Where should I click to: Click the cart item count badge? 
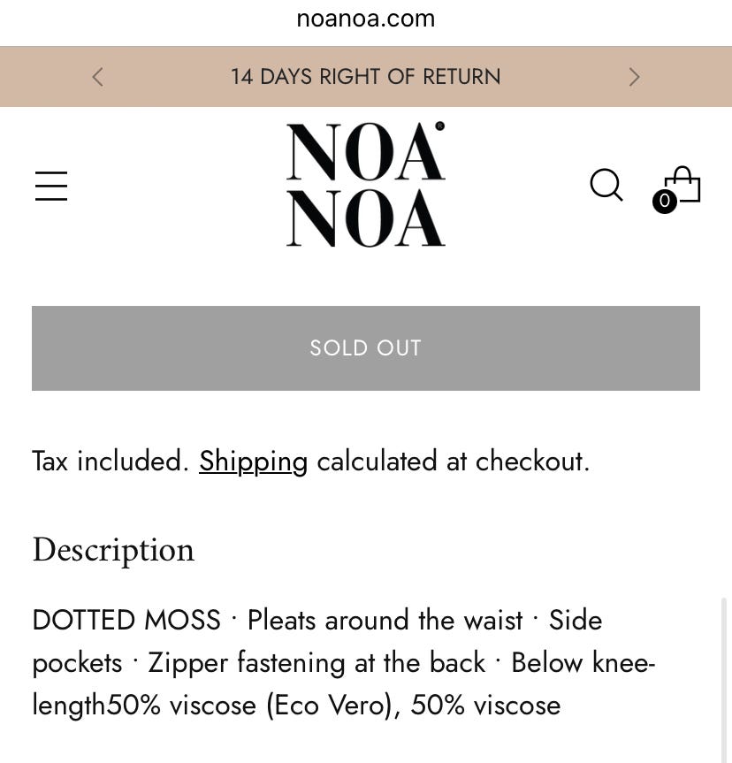coord(665,202)
